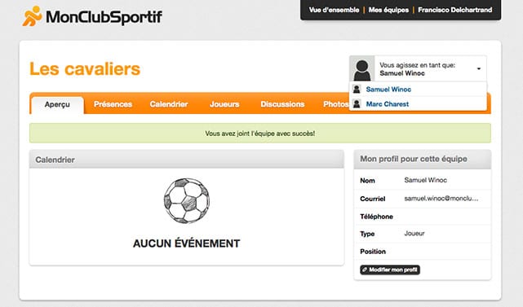Click the pencil icon on Modifier mon profil
523x307 pixels.
(365, 270)
